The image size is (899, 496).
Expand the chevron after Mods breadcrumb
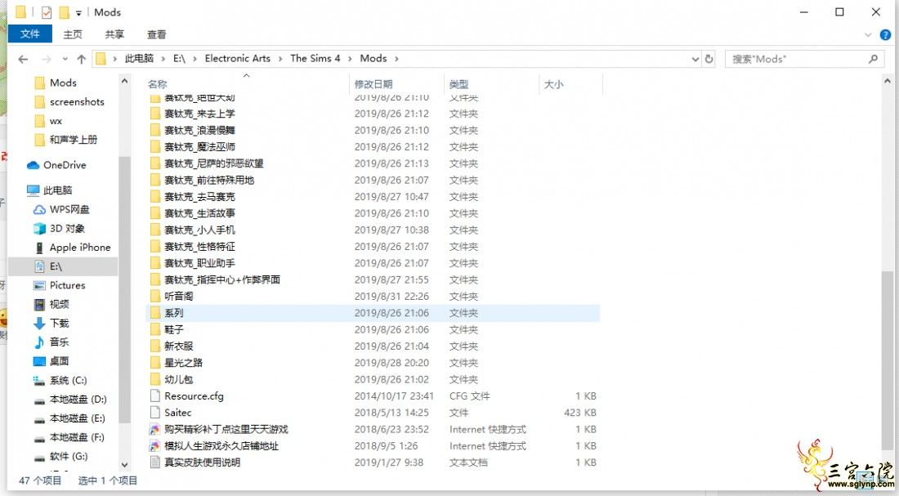(x=396, y=59)
